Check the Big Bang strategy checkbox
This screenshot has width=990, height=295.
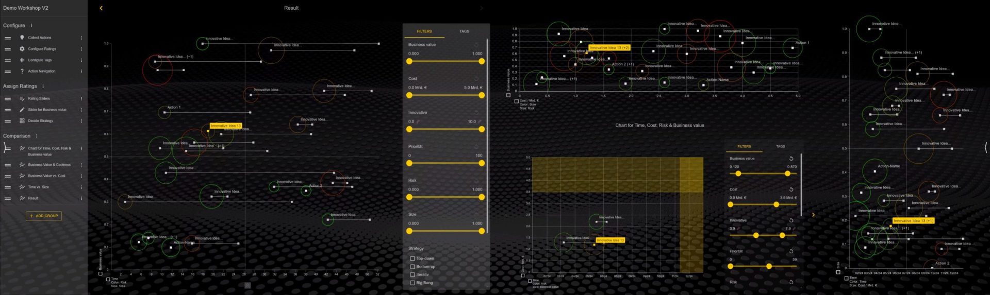coord(412,283)
